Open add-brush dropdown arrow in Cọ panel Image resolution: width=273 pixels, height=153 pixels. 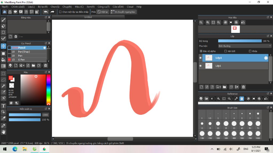coord(24,65)
